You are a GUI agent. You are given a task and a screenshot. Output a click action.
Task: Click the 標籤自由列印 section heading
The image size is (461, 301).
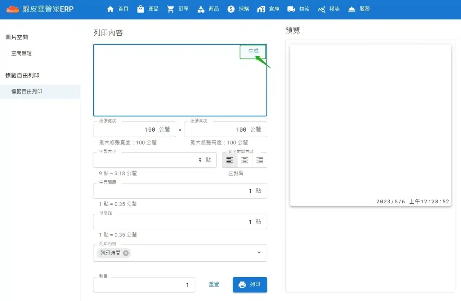click(x=22, y=75)
